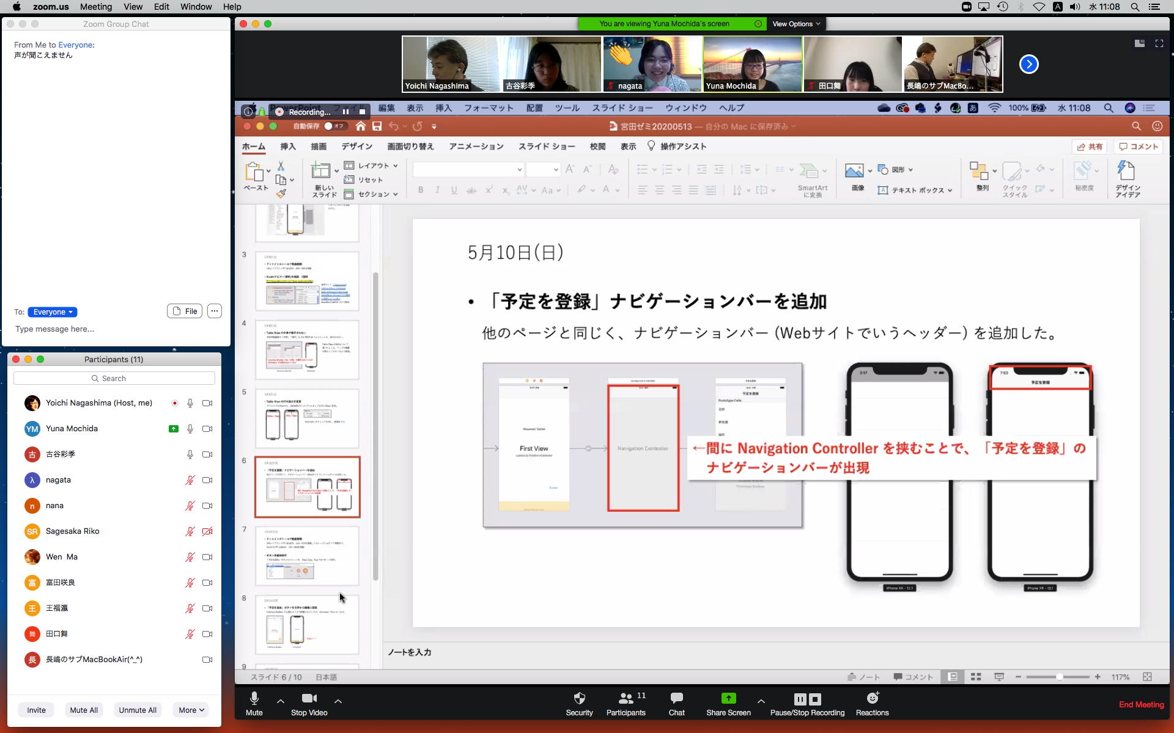
Task: Open the Security shield icon
Action: 579,698
